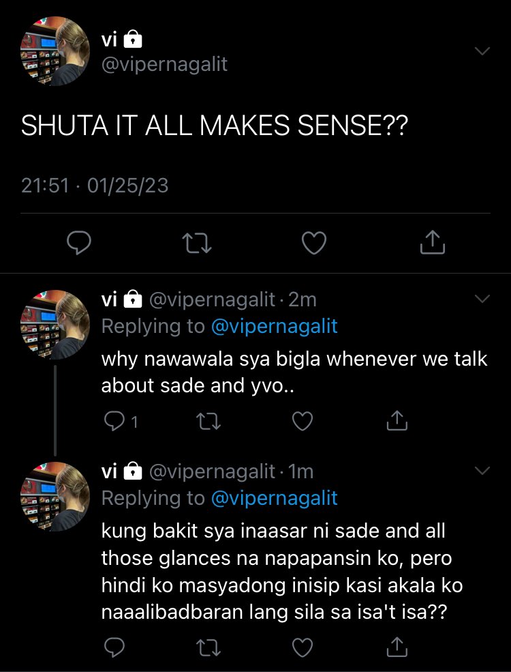This screenshot has height=672, width=511.
Task: Like the sade and yvo reply
Action: (303, 422)
